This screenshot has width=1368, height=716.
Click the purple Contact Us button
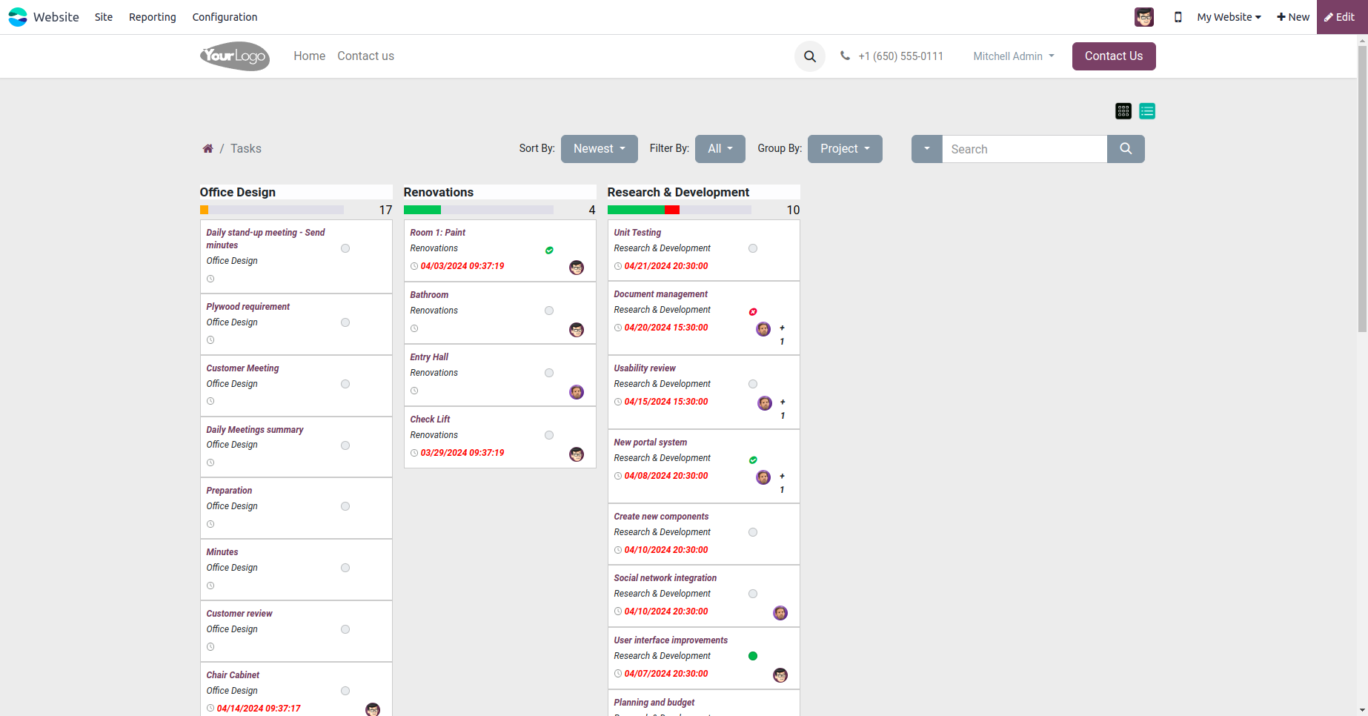pyautogui.click(x=1114, y=56)
